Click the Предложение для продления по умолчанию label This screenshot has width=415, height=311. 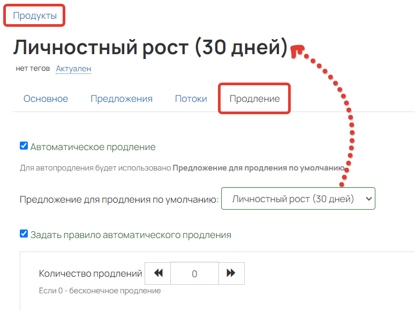point(119,199)
